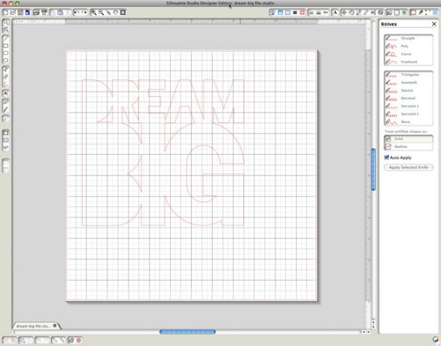Close the dream big file document tab
This screenshot has height=346, width=441.
[55, 326]
